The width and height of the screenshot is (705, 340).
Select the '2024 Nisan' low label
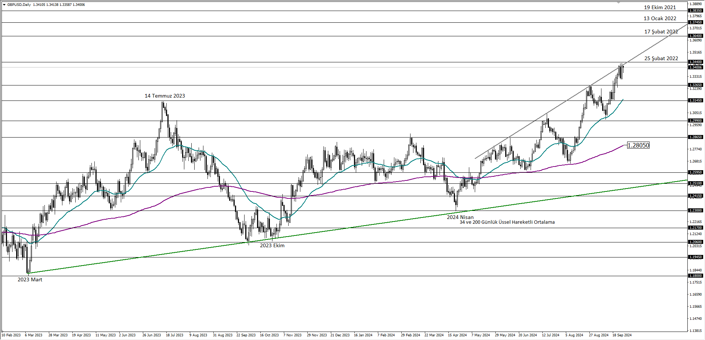point(460,217)
